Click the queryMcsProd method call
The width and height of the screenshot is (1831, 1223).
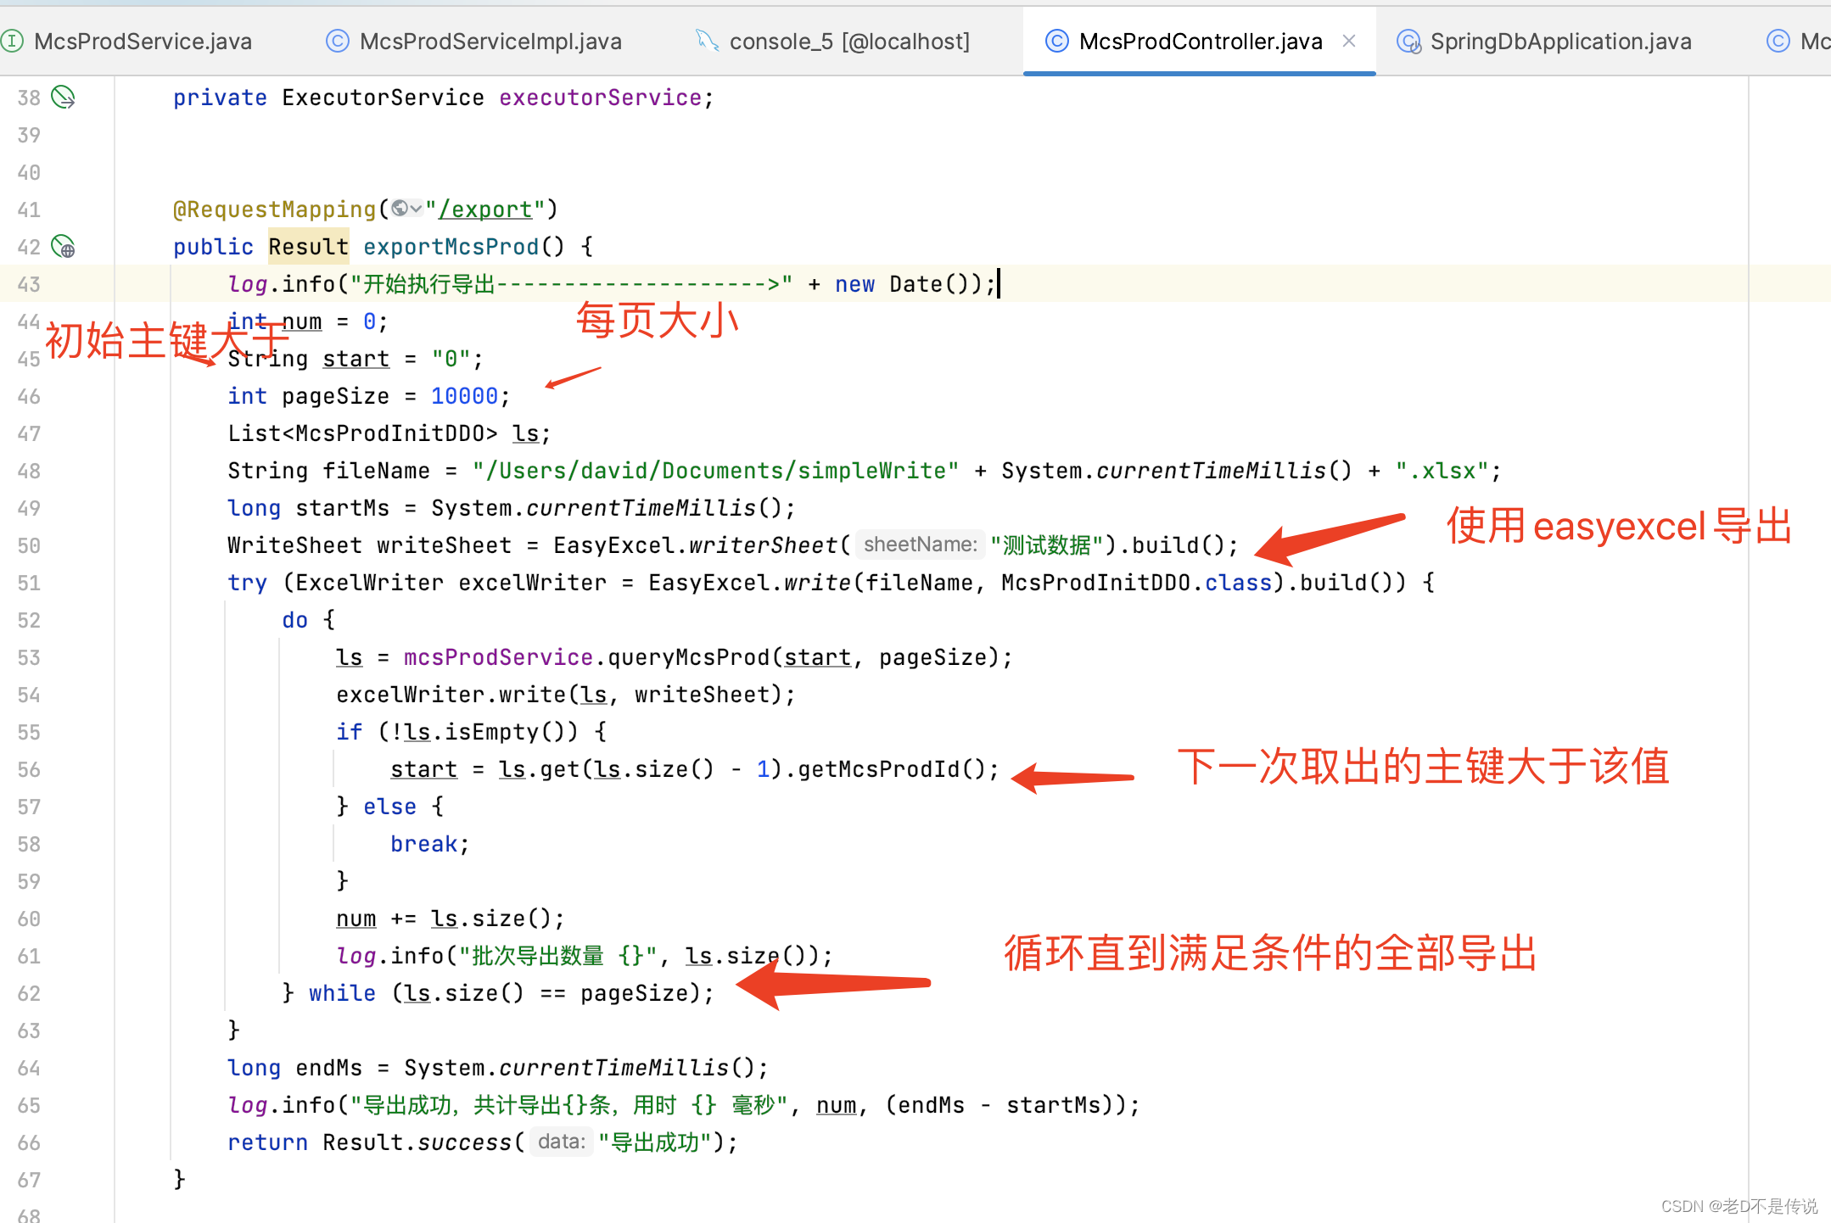tap(687, 657)
